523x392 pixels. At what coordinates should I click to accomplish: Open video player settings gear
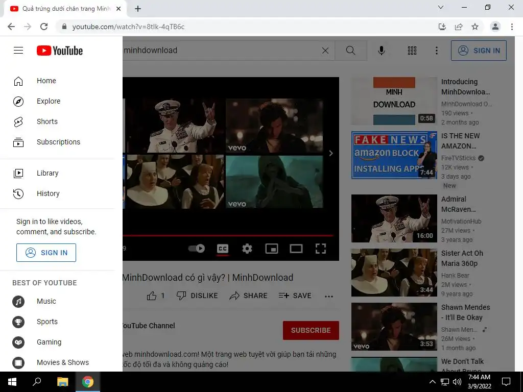point(247,249)
